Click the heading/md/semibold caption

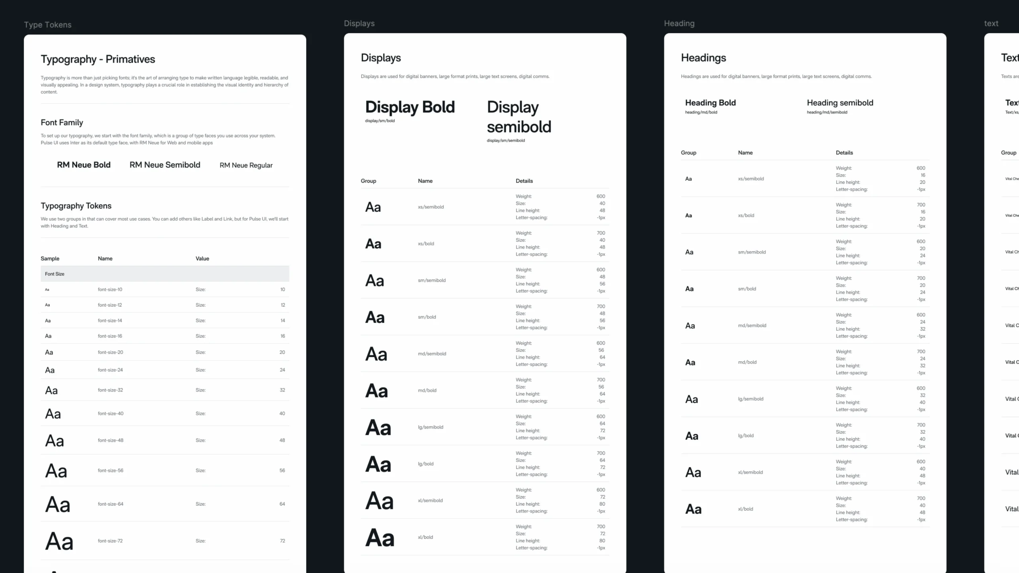(827, 112)
